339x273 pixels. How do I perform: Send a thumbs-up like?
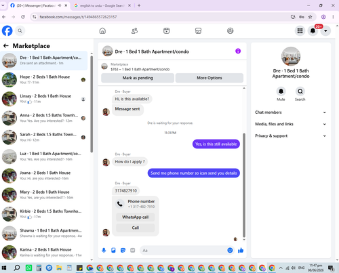click(x=241, y=250)
